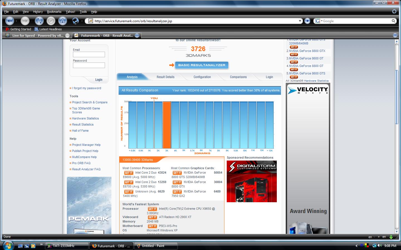
Task: Click the orange 3K bar in the chart
Action: click(167, 125)
